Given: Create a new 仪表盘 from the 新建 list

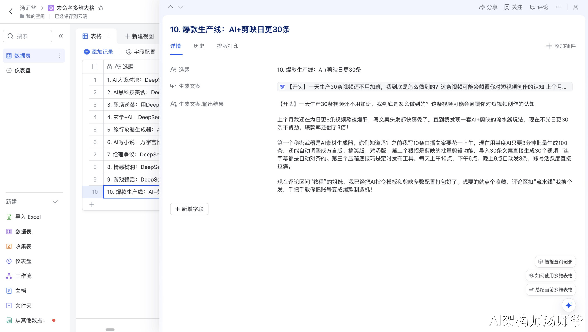Looking at the screenshot, I should [19, 261].
